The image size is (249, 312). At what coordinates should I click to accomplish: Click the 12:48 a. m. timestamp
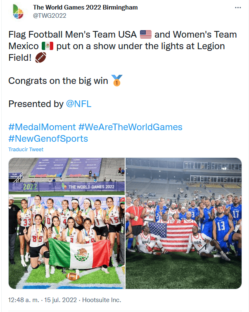click(x=24, y=300)
